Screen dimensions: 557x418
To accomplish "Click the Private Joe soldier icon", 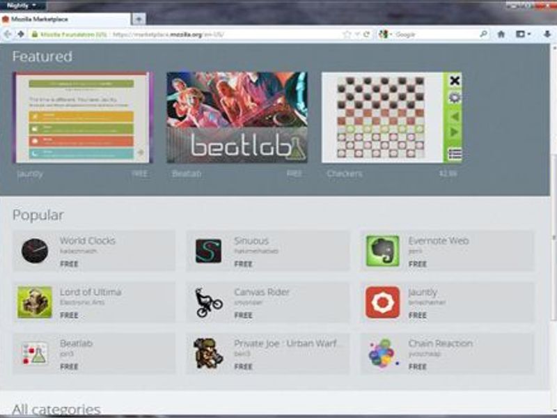I will coord(208,353).
